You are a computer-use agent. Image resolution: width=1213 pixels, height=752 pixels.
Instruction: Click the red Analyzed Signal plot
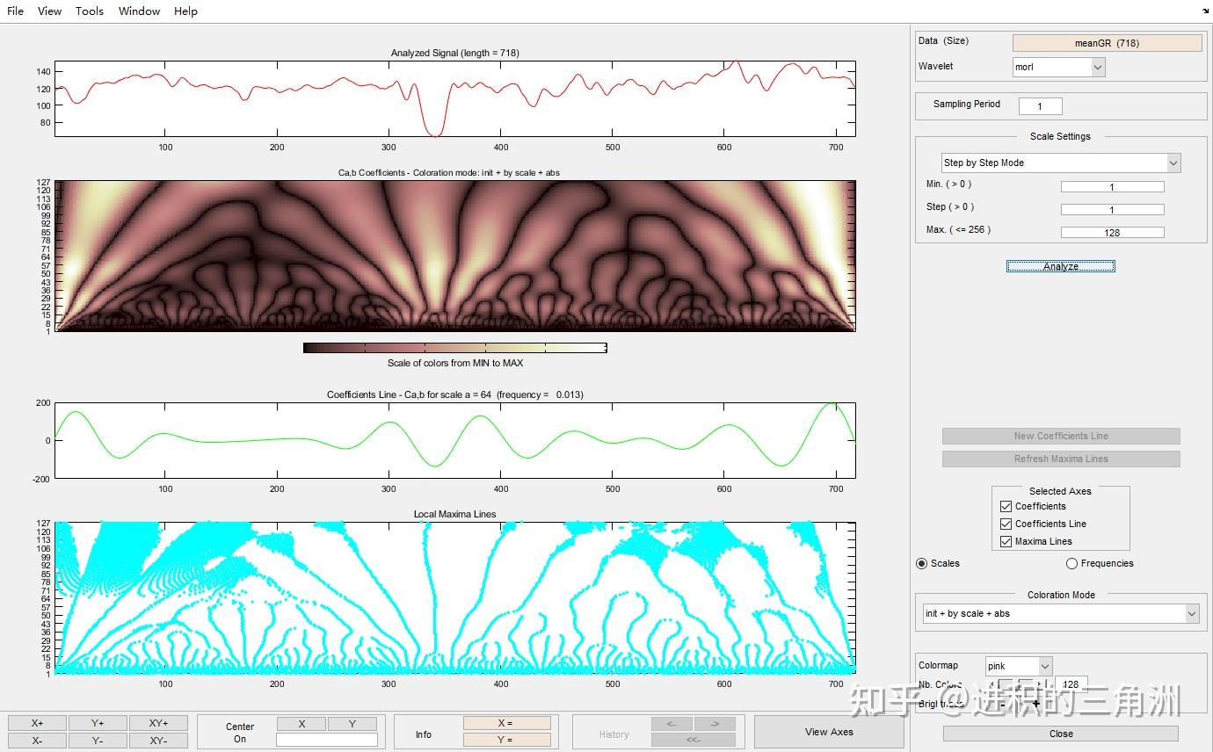pyautogui.click(x=455, y=98)
